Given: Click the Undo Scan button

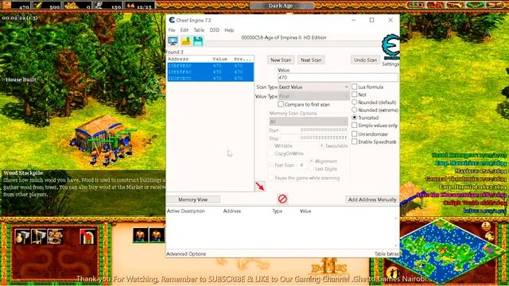Looking at the screenshot, I should click(x=365, y=60).
